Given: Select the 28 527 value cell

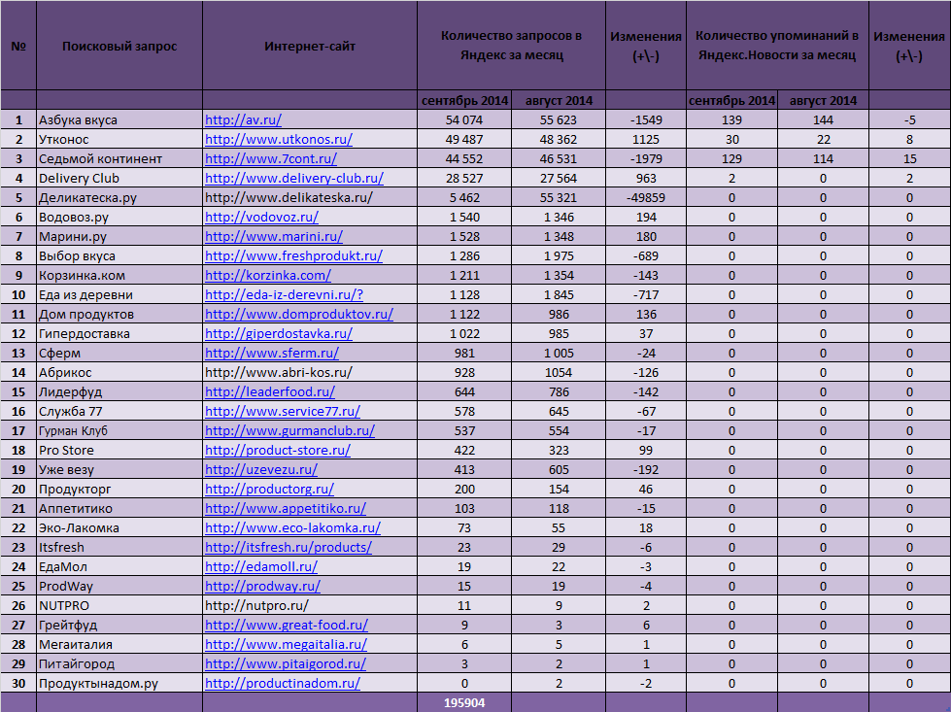Looking at the screenshot, I should 464,179.
